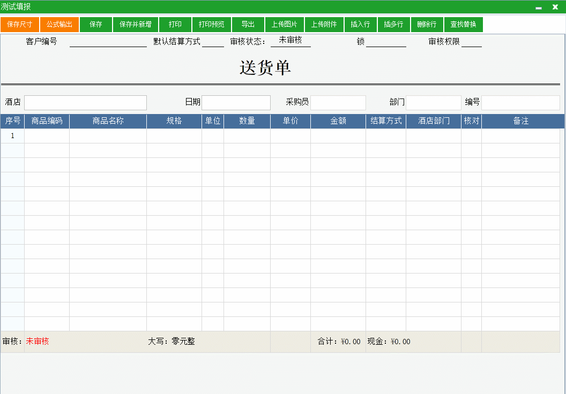This screenshot has height=394, width=566.
Task: Click 现金：¥0.00 value
Action: (x=389, y=342)
